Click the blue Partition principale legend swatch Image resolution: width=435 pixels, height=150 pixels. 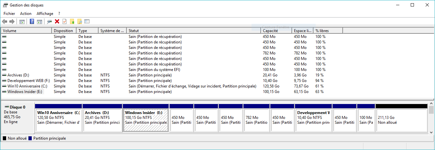pyautogui.click(x=30, y=138)
